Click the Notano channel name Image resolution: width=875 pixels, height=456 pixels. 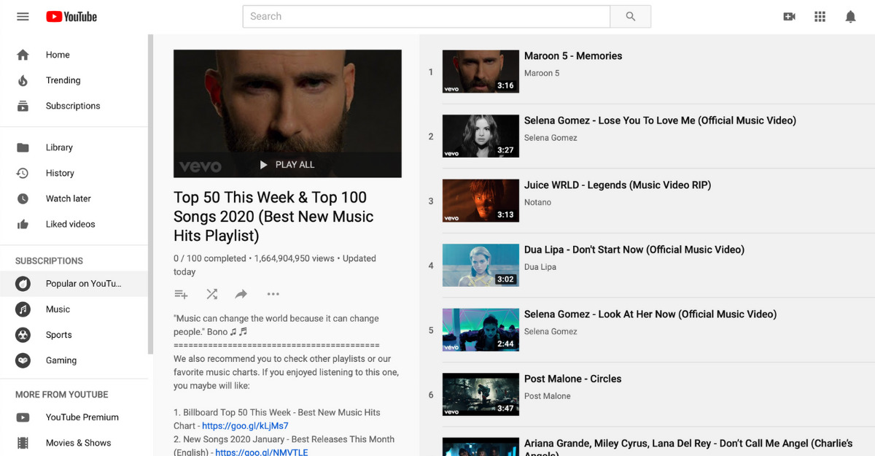point(537,202)
